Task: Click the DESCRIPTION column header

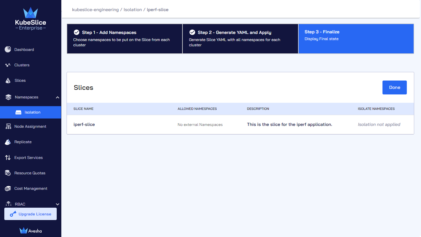Action: click(258, 109)
